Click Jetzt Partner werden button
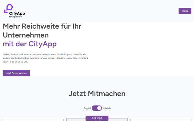The height and width of the screenshot is (121, 194). (x=16, y=73)
